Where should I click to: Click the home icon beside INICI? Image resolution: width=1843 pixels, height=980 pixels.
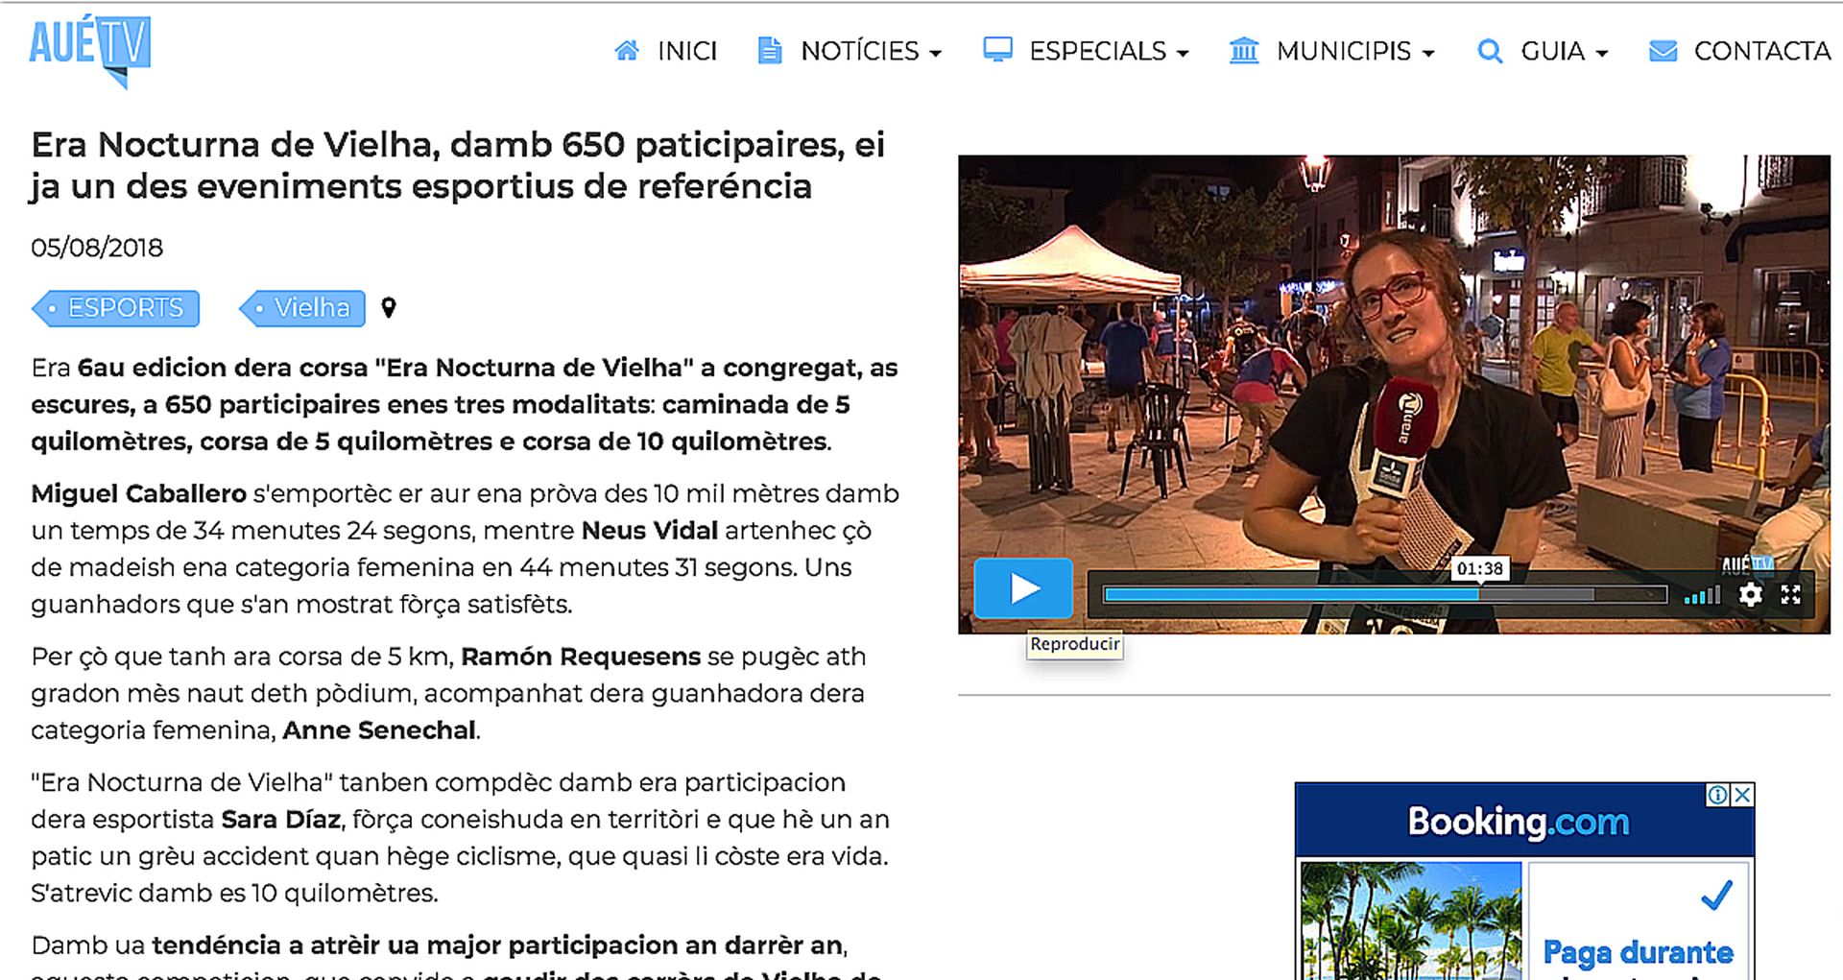coord(627,51)
